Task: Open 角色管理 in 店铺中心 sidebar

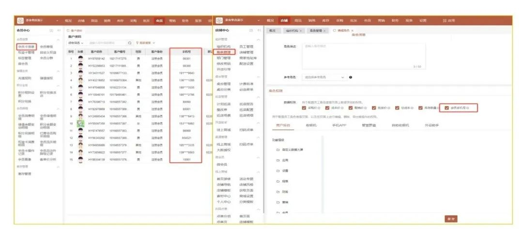Action: 224,52
